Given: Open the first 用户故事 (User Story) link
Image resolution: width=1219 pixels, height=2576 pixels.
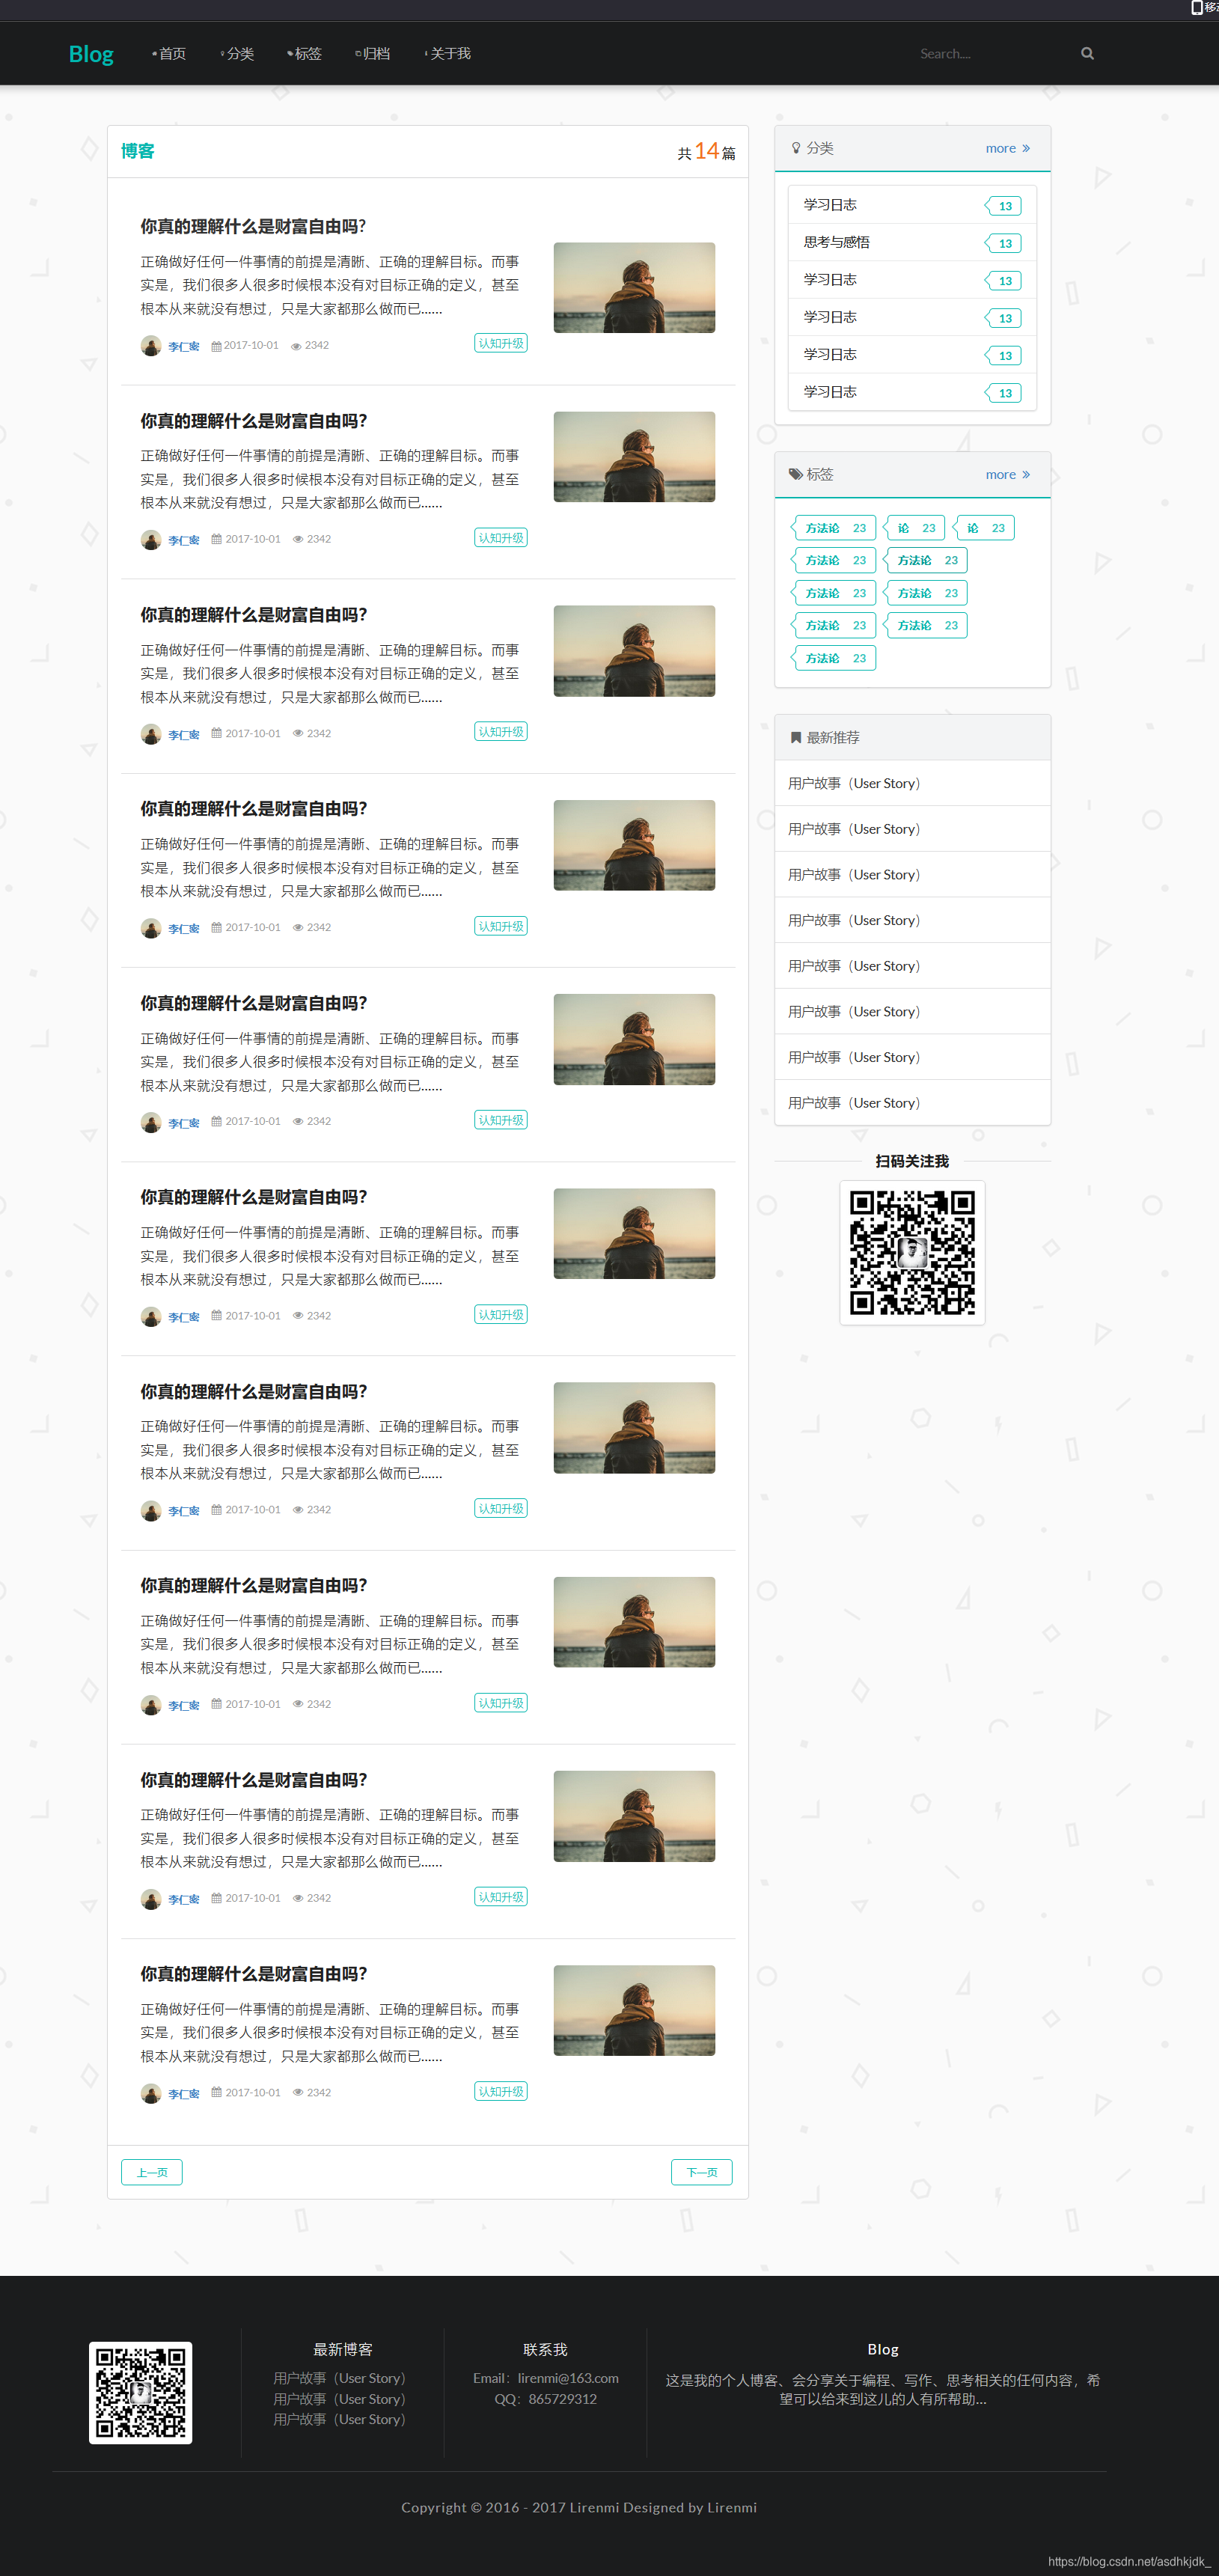Looking at the screenshot, I should click(852, 783).
